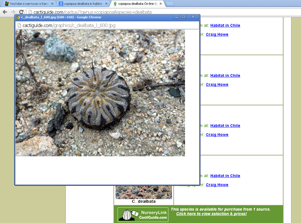The width and height of the screenshot is (301, 223).
Task: Close the YouTube о кактусах tab
Action: click(52, 4)
